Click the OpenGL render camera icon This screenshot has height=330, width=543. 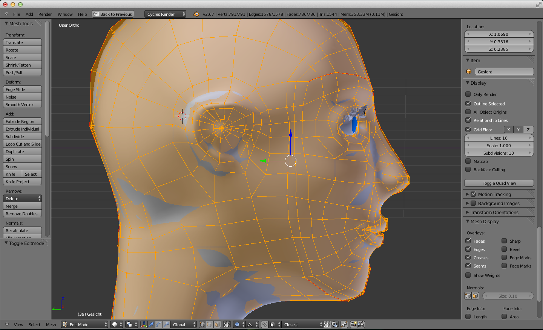click(x=353, y=324)
